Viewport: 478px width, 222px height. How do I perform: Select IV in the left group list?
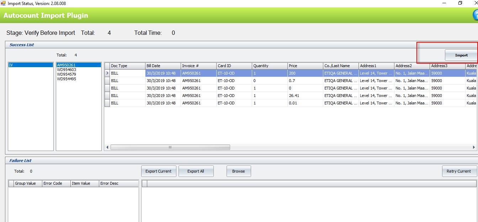click(30, 65)
